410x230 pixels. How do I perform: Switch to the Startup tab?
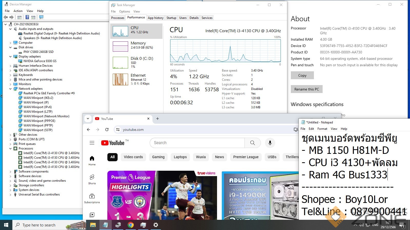(x=171, y=18)
